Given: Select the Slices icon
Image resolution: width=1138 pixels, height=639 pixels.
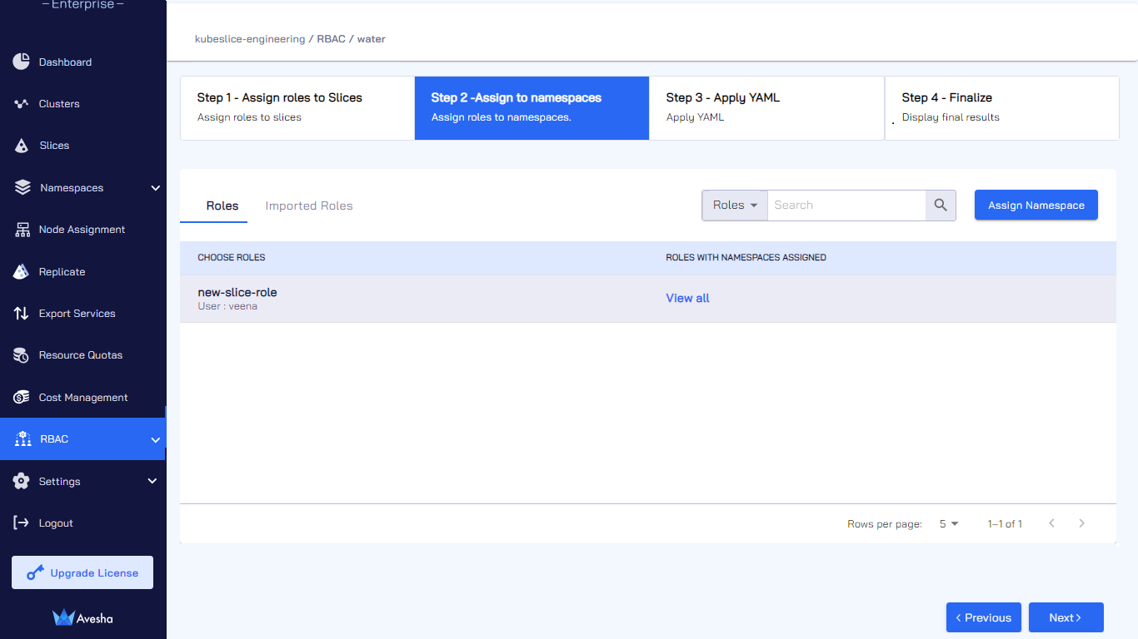Looking at the screenshot, I should [22, 146].
